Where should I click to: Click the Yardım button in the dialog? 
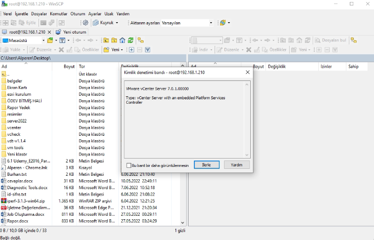[x=237, y=165]
